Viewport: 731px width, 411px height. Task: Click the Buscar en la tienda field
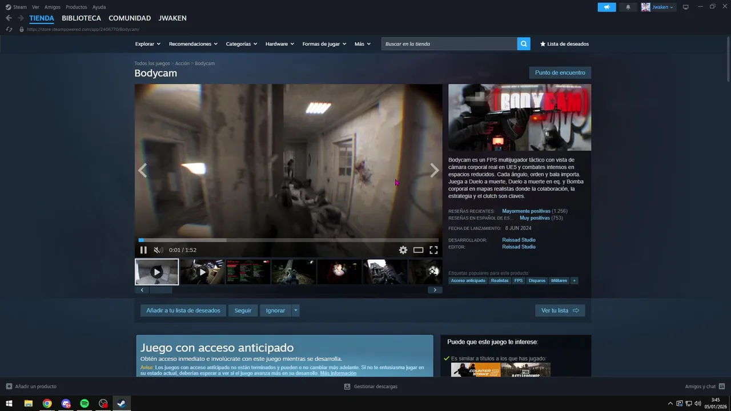[449, 44]
